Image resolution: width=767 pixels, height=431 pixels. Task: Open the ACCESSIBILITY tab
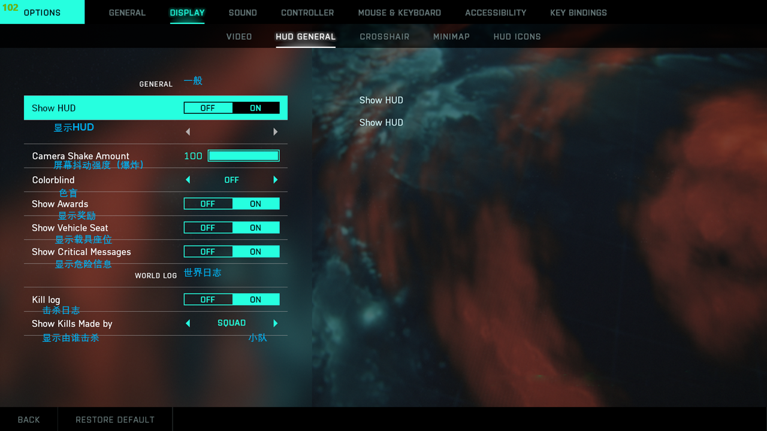click(x=496, y=13)
